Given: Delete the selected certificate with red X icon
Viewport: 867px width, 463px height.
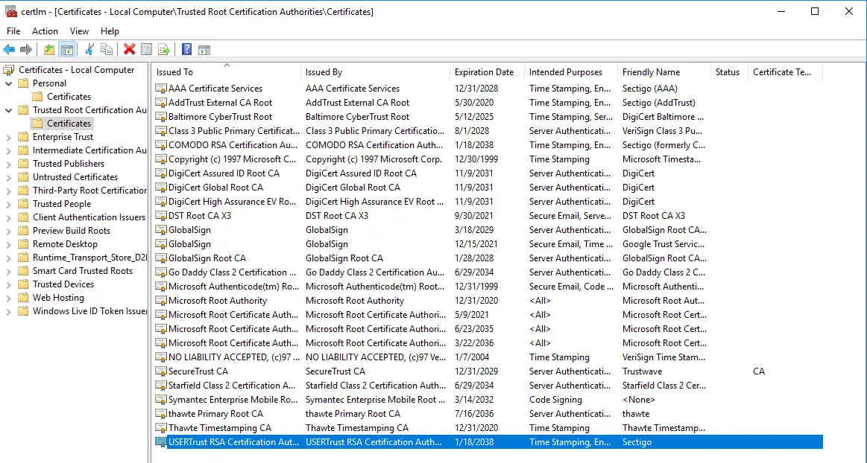Looking at the screenshot, I should 130,50.
